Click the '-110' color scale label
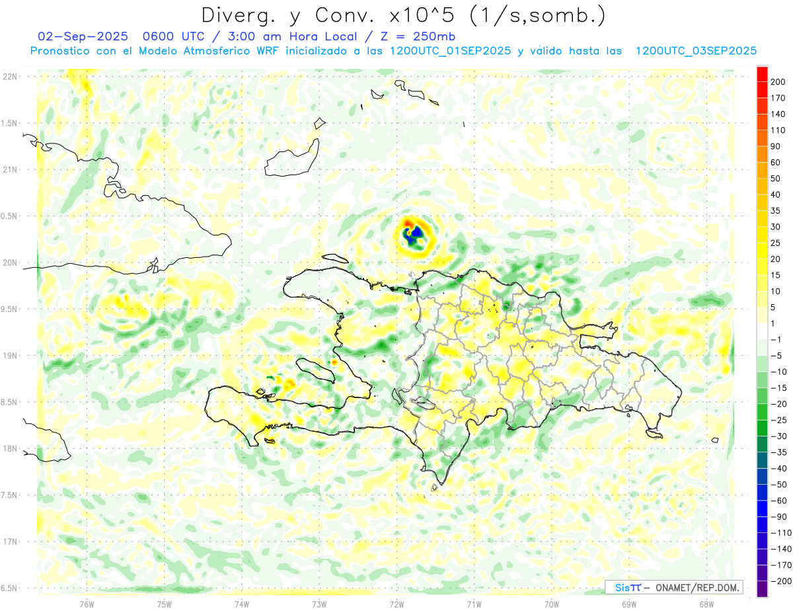Screen dimensions: 793x613 (x=780, y=533)
